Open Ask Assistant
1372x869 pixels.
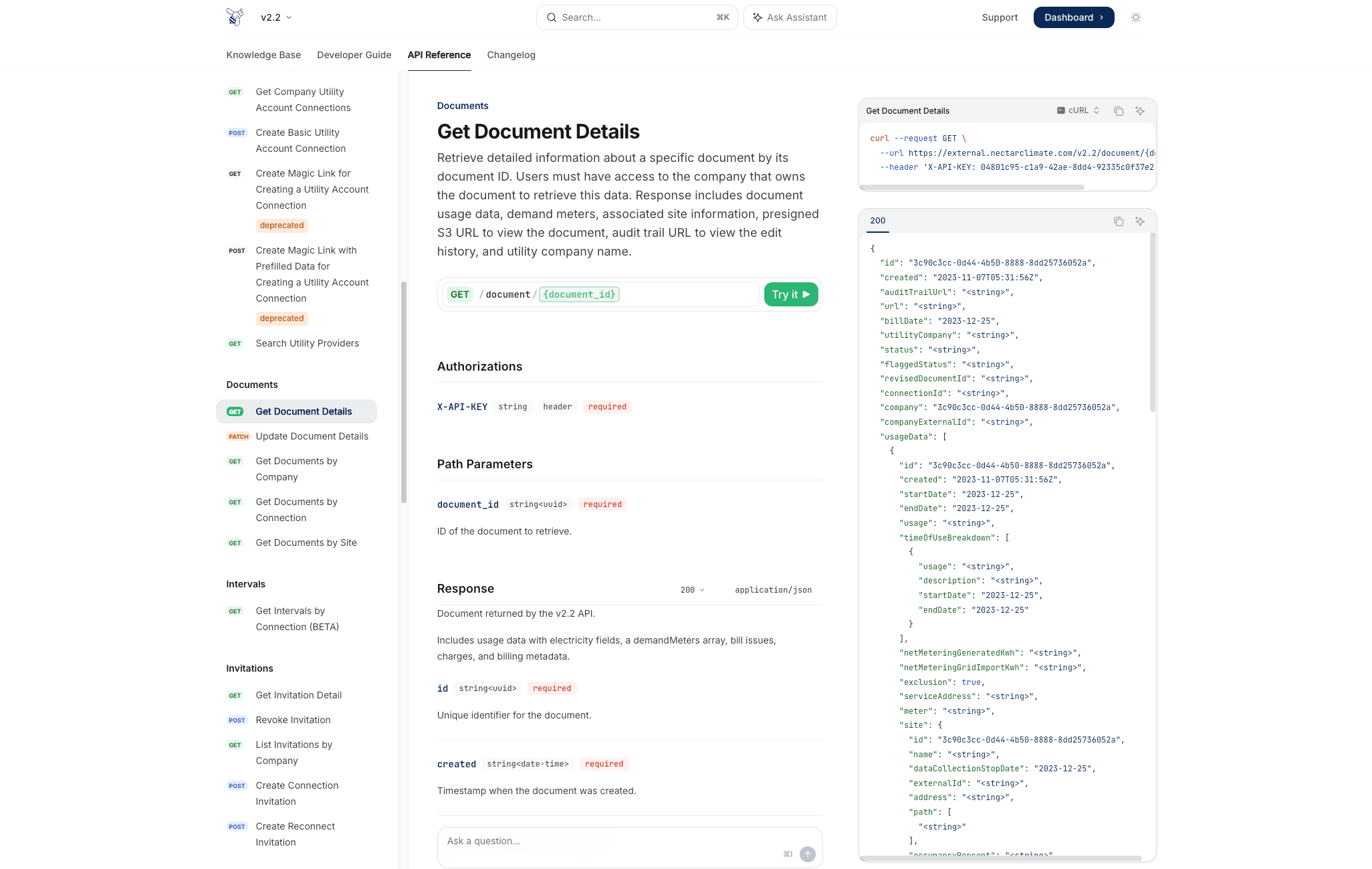point(790,17)
